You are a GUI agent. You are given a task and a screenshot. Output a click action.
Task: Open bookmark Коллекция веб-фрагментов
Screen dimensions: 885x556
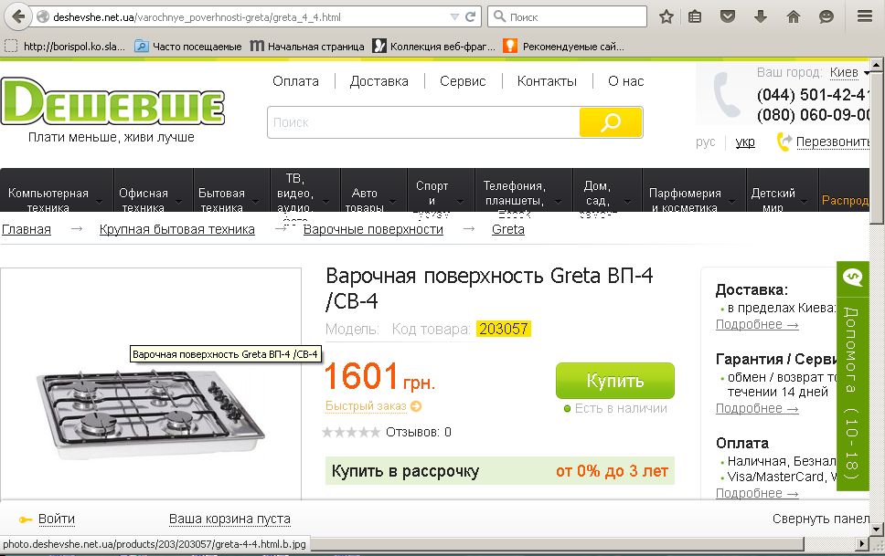(434, 47)
